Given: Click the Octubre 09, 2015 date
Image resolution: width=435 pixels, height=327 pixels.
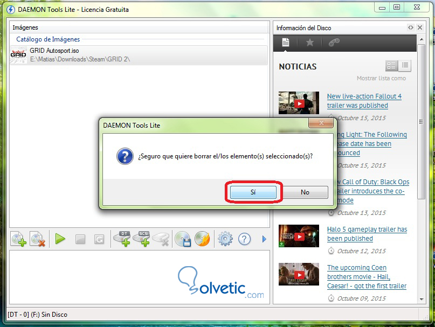Looking at the screenshot, I should [x=361, y=298].
